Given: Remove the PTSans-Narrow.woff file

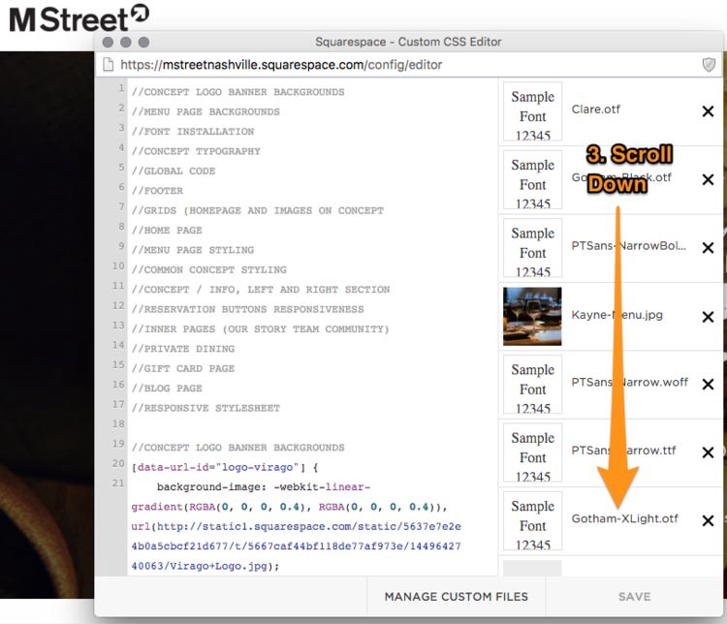Looking at the screenshot, I should (x=708, y=384).
